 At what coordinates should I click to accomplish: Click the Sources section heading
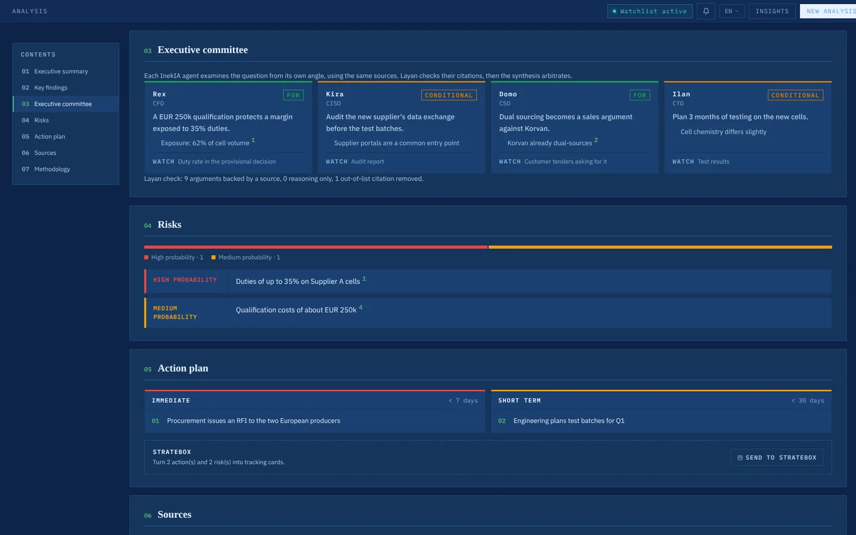click(x=174, y=515)
